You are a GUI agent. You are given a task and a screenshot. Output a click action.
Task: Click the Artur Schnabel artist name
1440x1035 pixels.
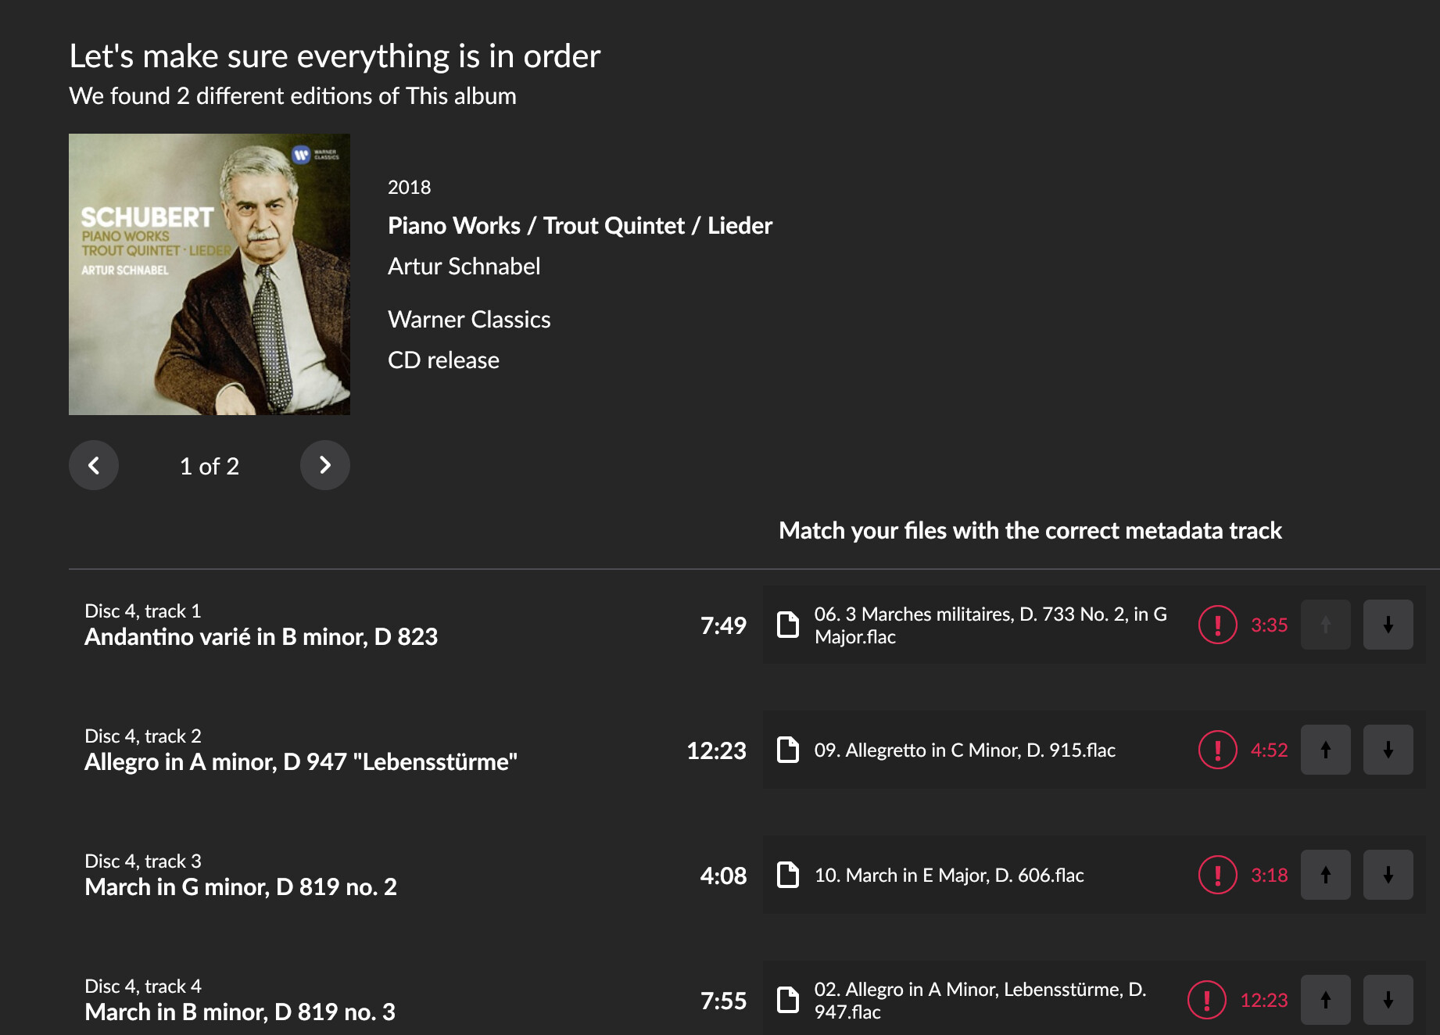[x=464, y=267]
